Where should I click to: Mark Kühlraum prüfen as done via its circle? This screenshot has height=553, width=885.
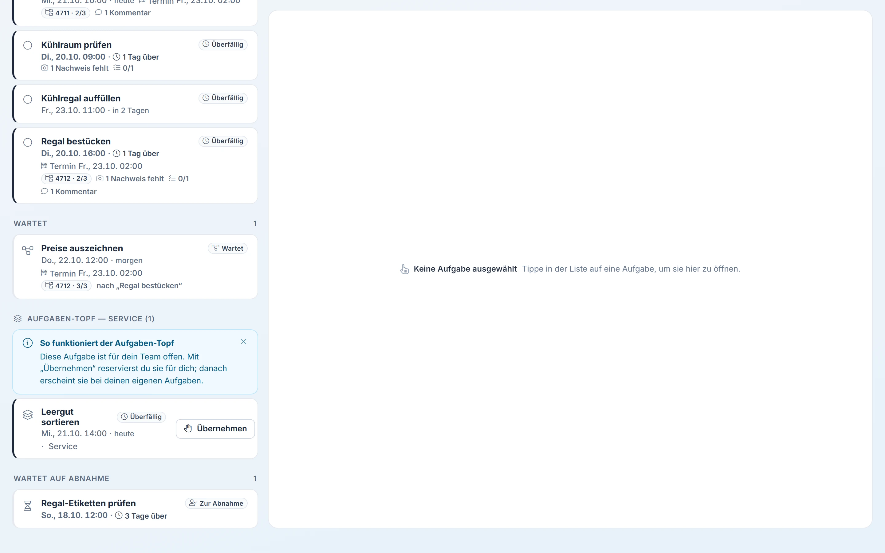tap(28, 45)
